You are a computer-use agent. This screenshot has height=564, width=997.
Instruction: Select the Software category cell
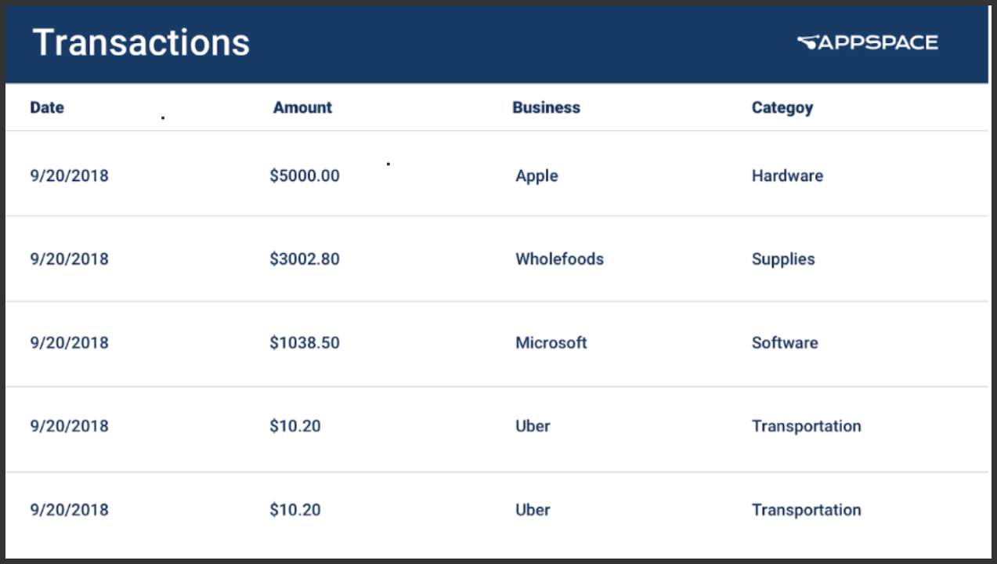[x=785, y=343]
